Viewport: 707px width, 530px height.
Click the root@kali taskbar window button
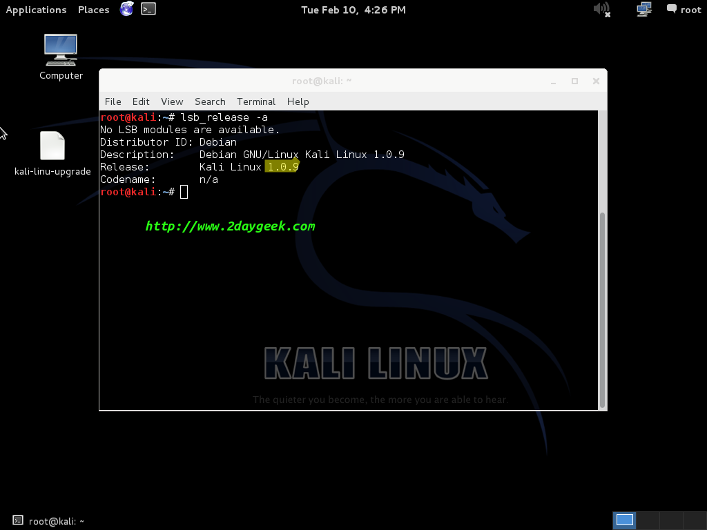[x=49, y=521]
